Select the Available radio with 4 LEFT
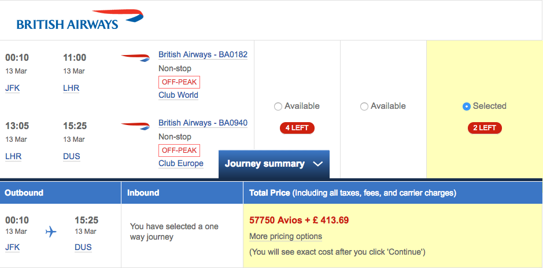Viewport: 543px width, 268px height. pyautogui.click(x=278, y=107)
